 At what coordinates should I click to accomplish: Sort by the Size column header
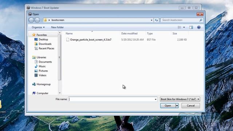coord(175,33)
